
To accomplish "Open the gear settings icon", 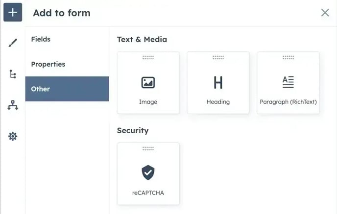I will [x=13, y=136].
